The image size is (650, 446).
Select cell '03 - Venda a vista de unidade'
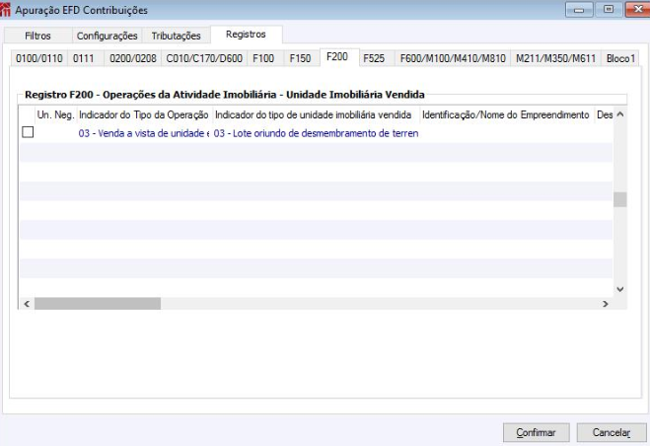[144, 133]
